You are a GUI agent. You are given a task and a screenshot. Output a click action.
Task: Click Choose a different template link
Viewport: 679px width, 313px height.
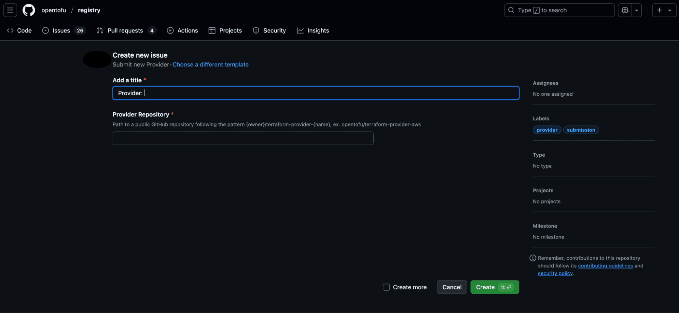pos(211,64)
